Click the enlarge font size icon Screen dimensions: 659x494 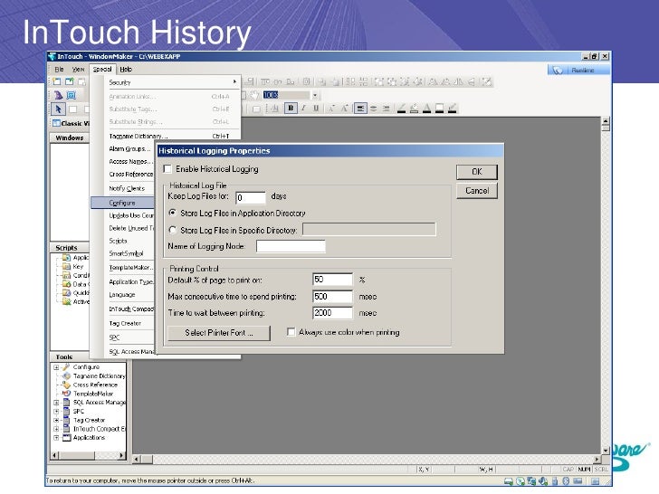tap(344, 109)
